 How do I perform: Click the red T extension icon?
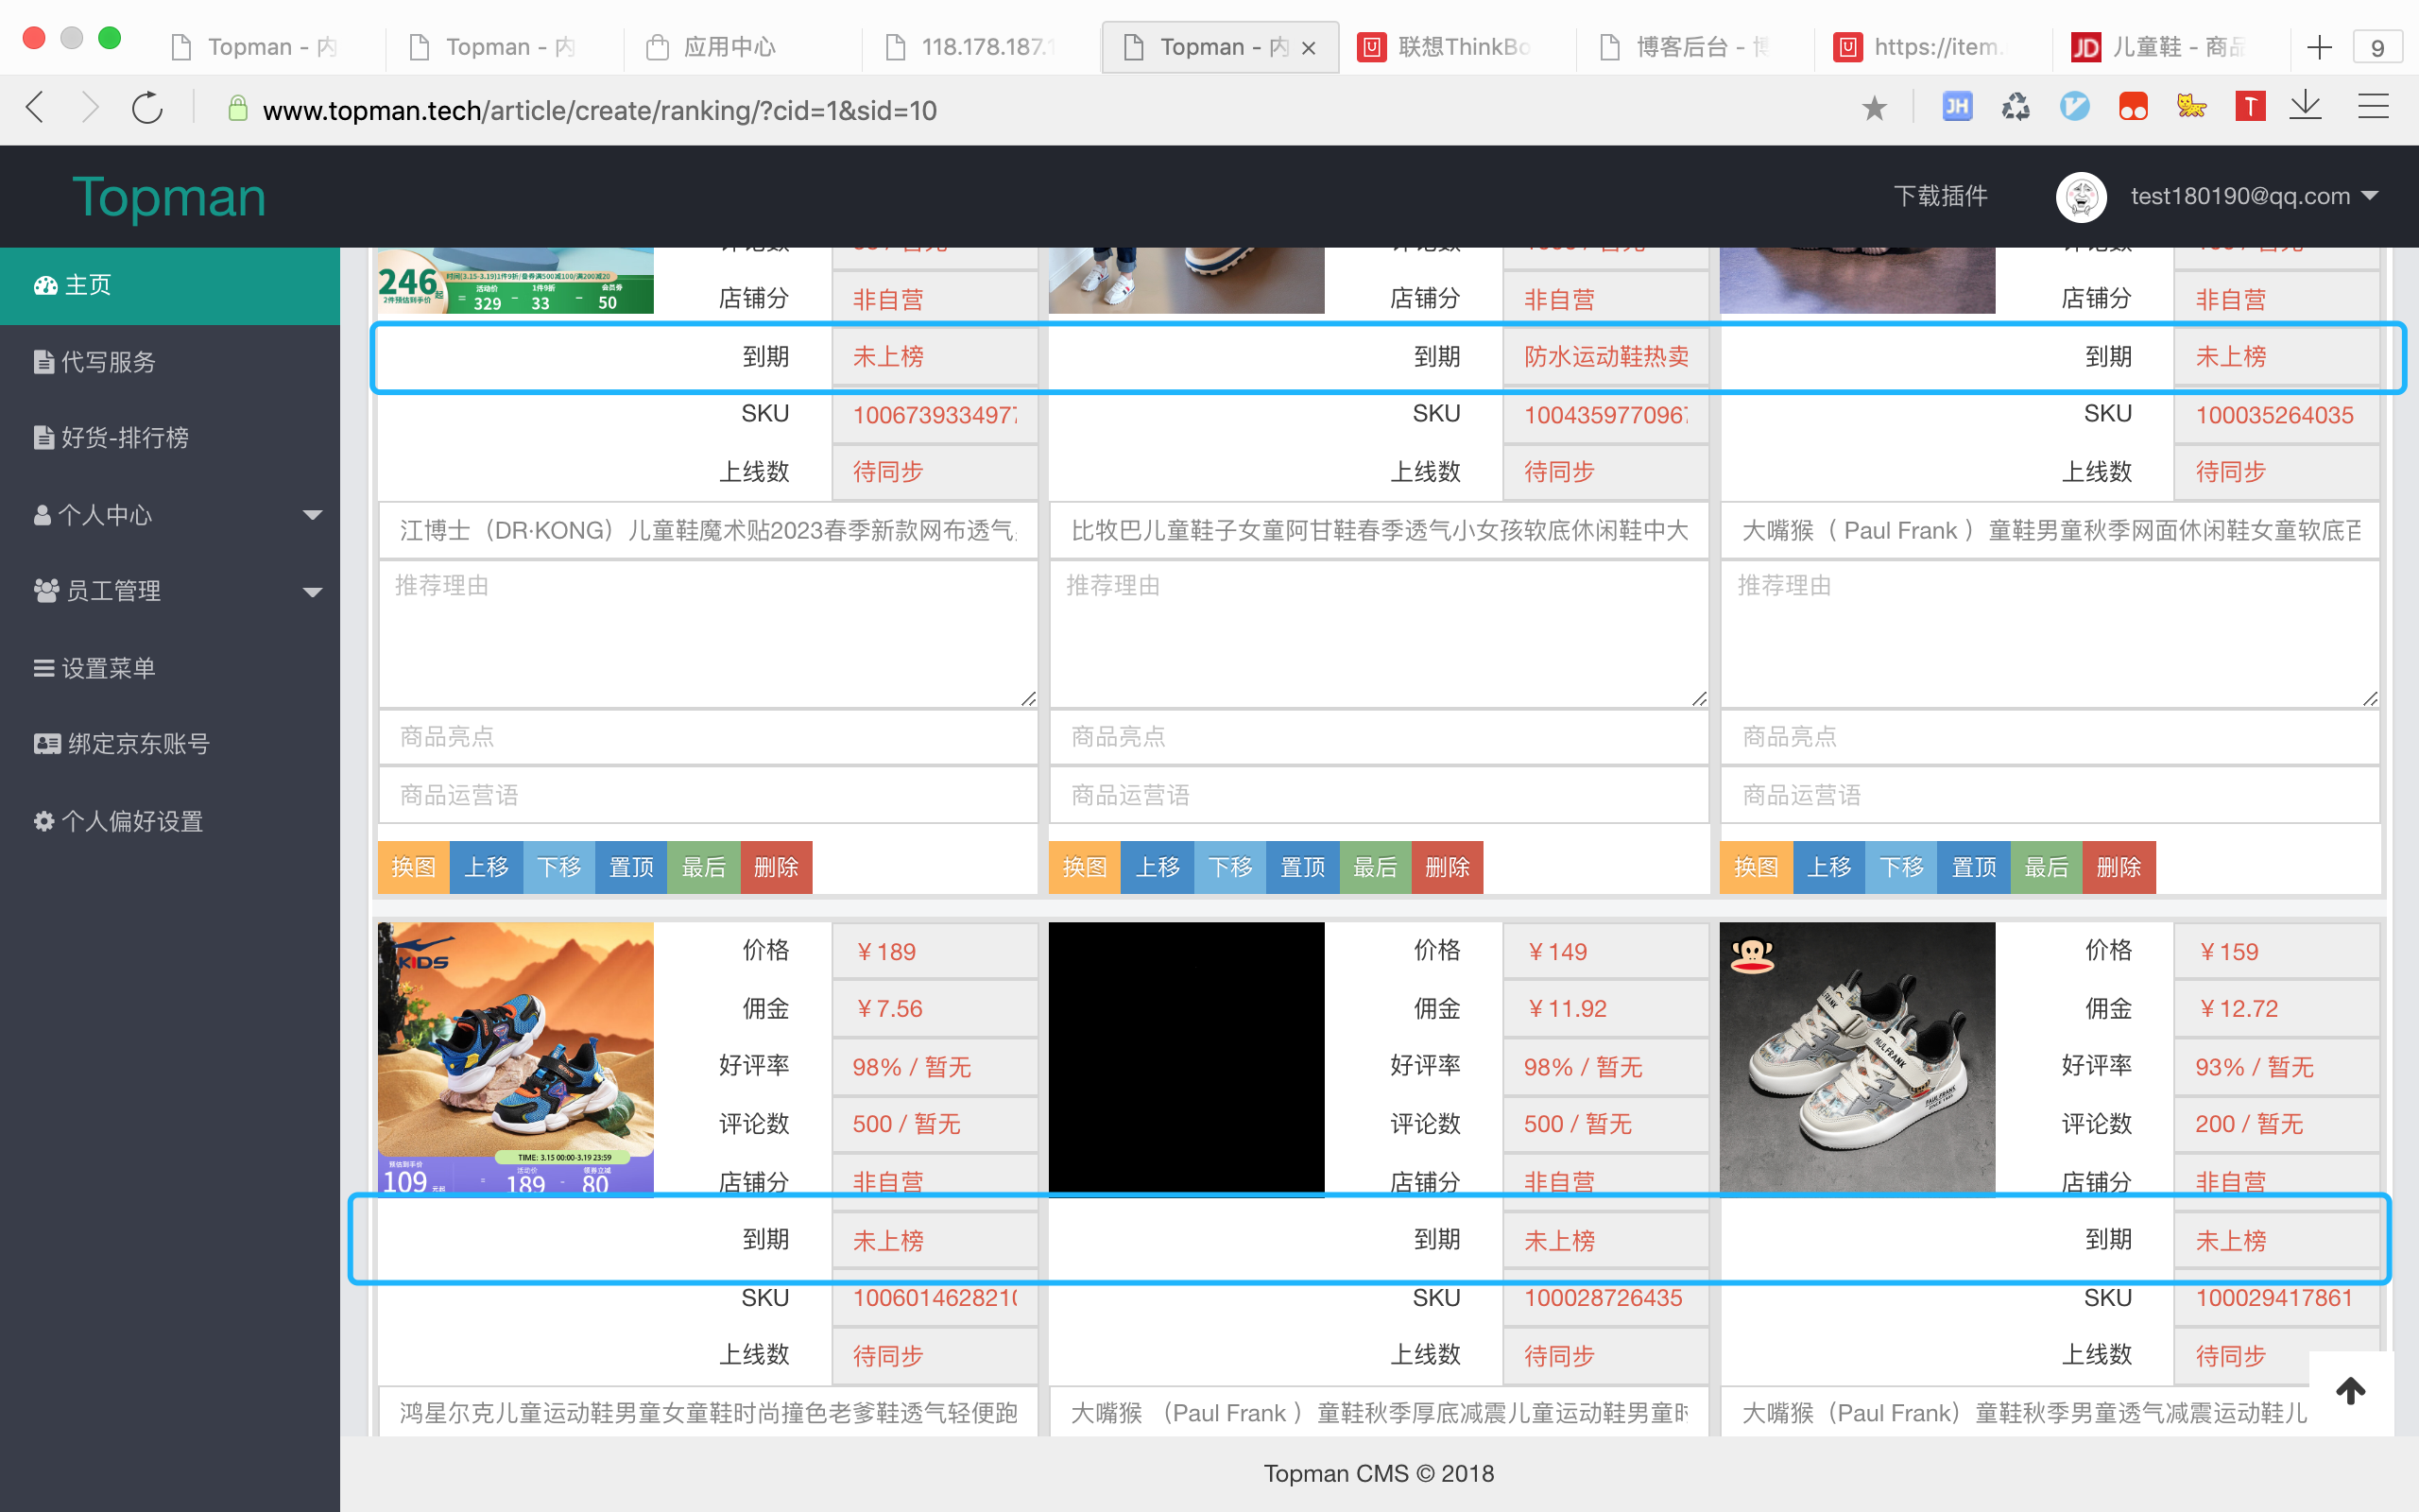pyautogui.click(x=2249, y=106)
